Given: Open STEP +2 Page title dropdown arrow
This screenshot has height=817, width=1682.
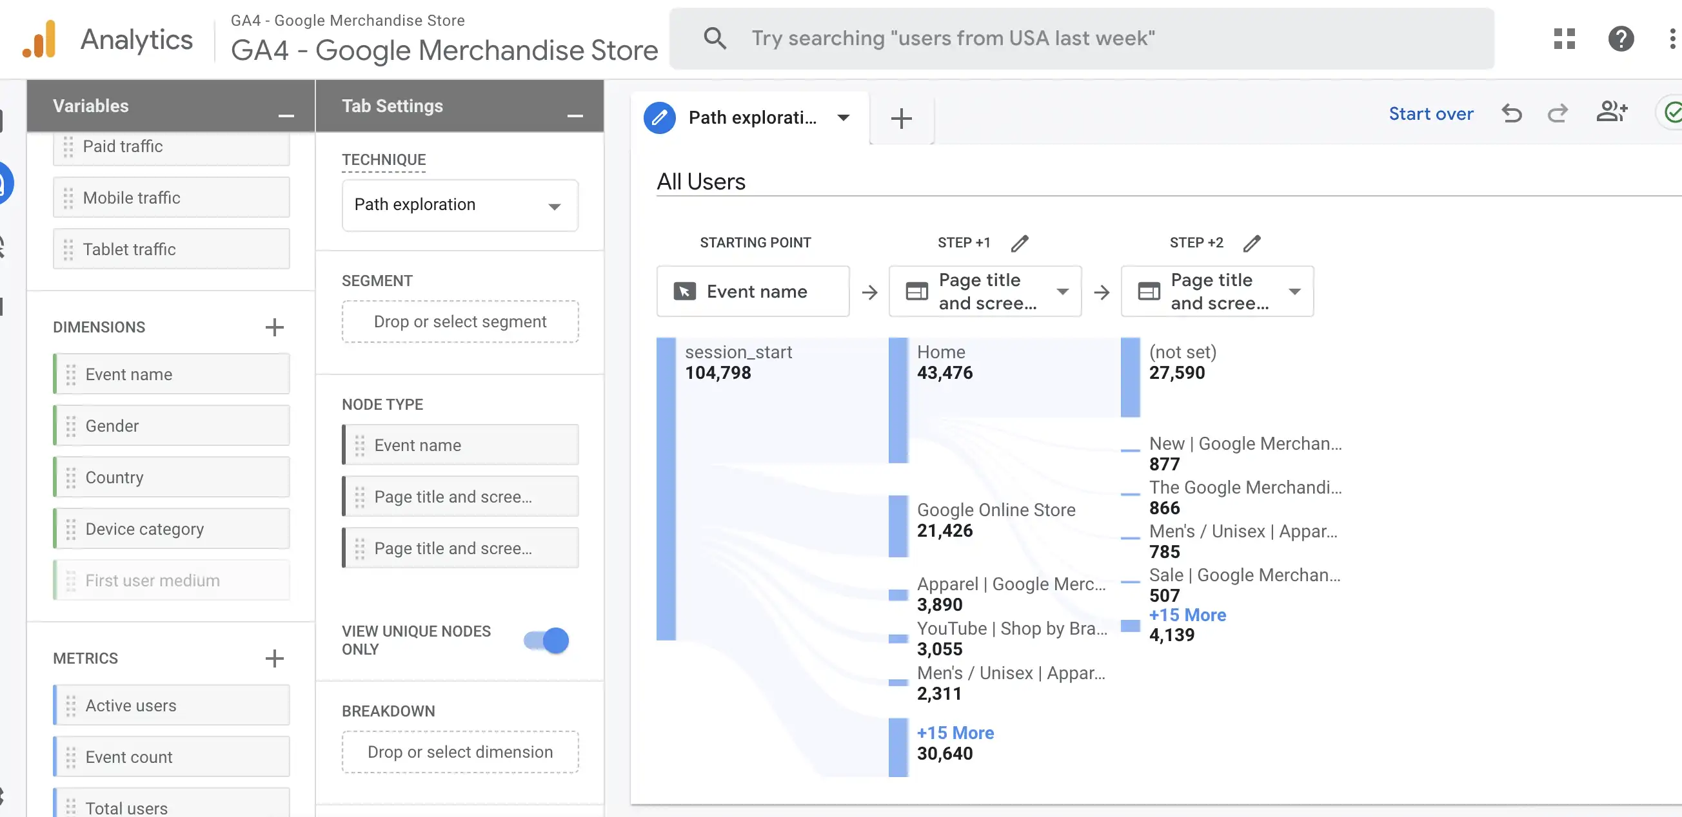Looking at the screenshot, I should [x=1294, y=291].
